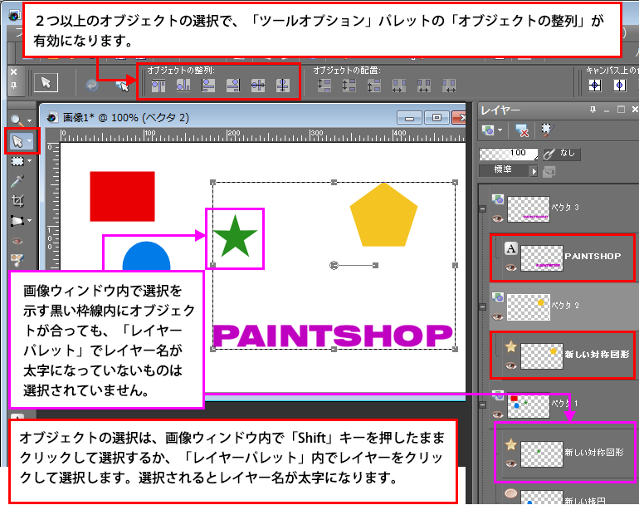Maximize the Layers palette
The width and height of the screenshot is (639, 510).
click(621, 110)
